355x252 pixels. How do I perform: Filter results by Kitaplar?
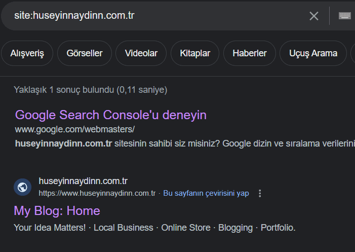[x=195, y=53]
